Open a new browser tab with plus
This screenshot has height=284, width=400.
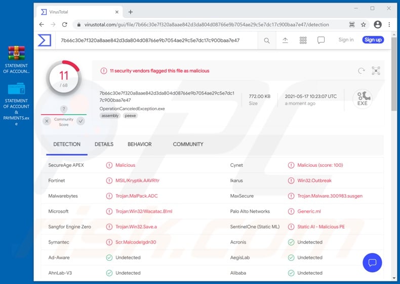(x=130, y=12)
